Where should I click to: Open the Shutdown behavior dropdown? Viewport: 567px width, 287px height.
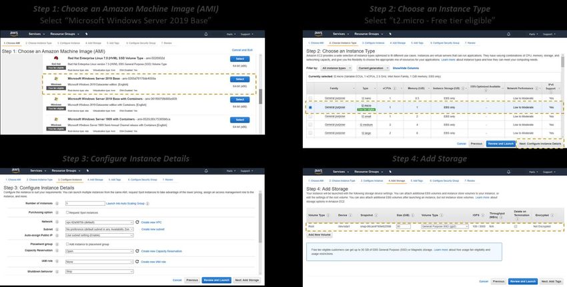[x=99, y=272]
